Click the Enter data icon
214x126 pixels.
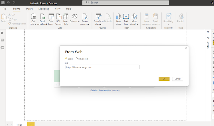66,19
